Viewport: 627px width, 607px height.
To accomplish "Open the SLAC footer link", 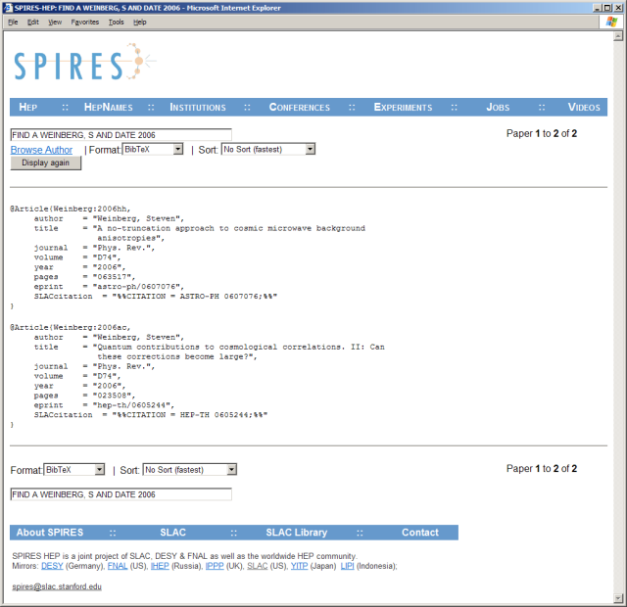I will click(173, 533).
